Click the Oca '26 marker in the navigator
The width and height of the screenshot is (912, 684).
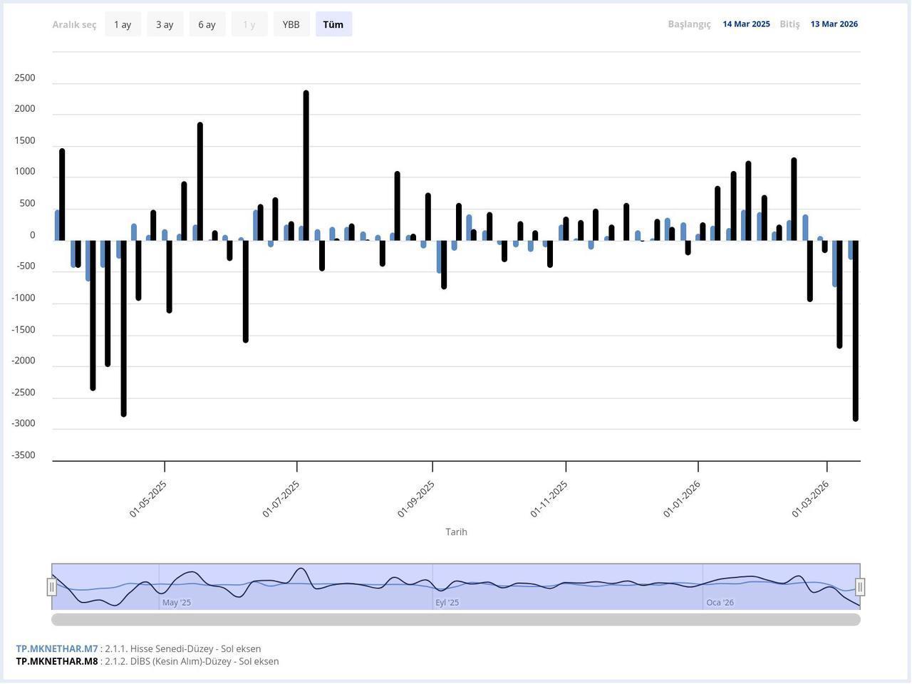point(720,602)
